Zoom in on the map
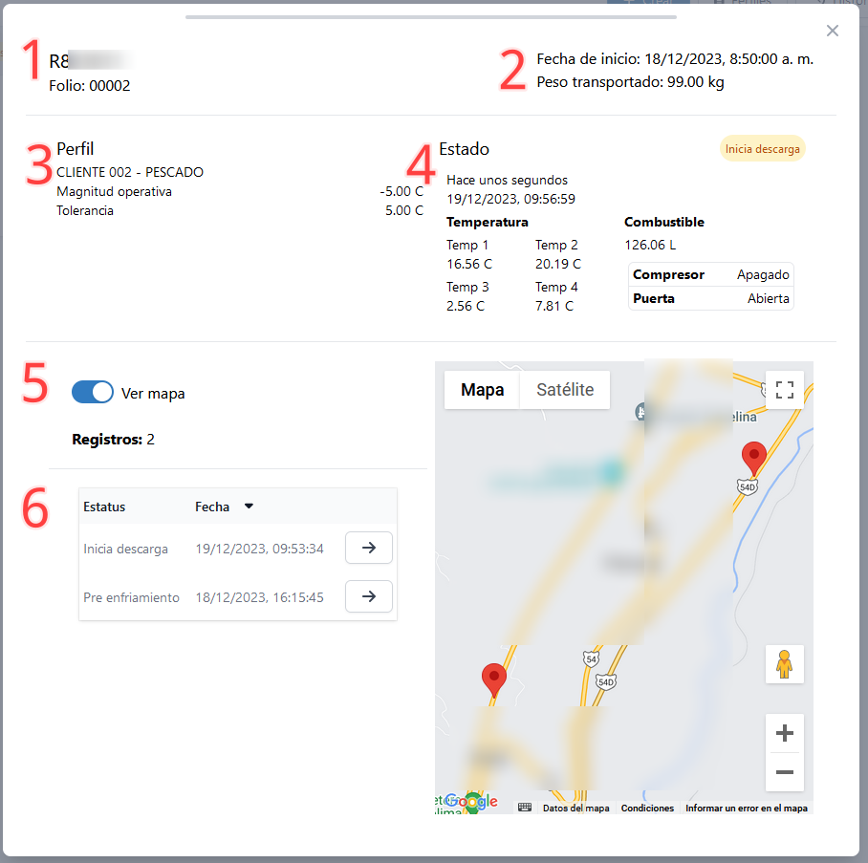 click(784, 732)
